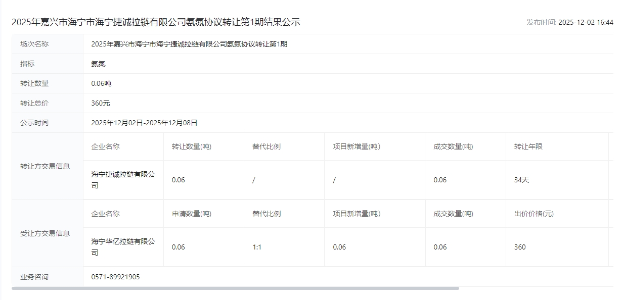Select the 转让数量(吨) column header
Screen dimensions: 622x300
point(191,146)
